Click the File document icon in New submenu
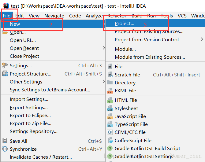The image size is (205, 162). (110, 66)
